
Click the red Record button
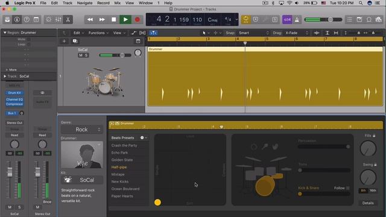click(x=138, y=19)
